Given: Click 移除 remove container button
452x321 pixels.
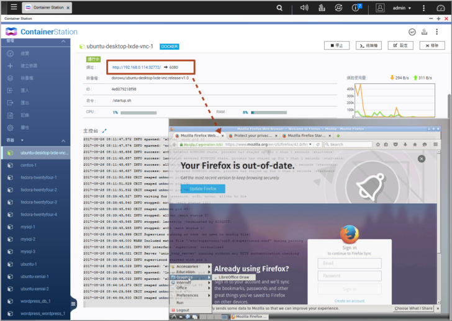Looking at the screenshot, I should pyautogui.click(x=432, y=45).
